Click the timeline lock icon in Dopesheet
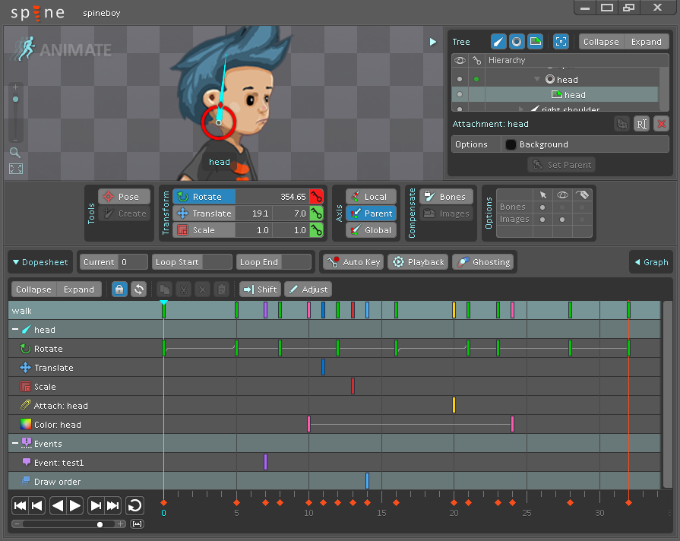The height and width of the screenshot is (541, 680). coord(119,289)
